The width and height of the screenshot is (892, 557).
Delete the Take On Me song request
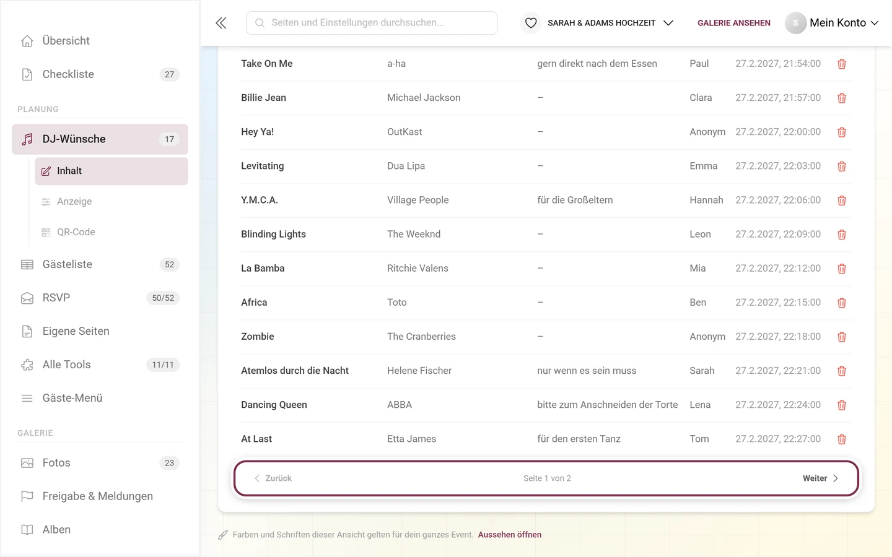coord(842,64)
